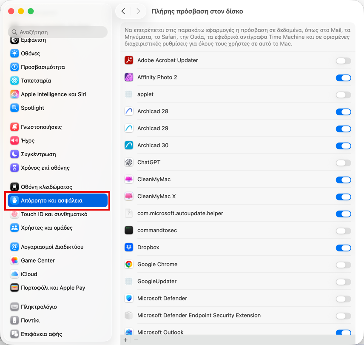Image resolution: width=364 pixels, height=345 pixels.
Task: Turn off Archicad 28 disk access
Action: pyautogui.click(x=343, y=112)
